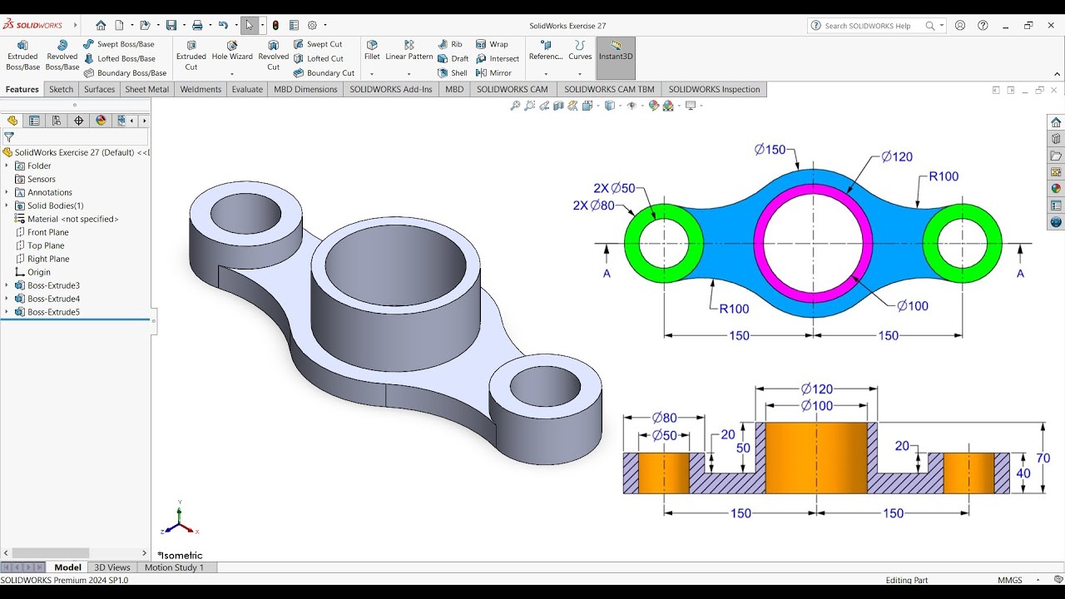Apply the Fillet tool
The width and height of the screenshot is (1065, 599).
372,50
